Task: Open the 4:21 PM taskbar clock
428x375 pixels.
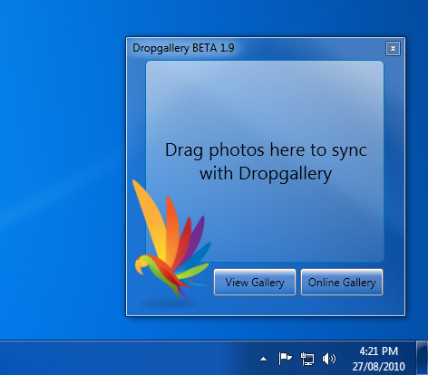Action: [379, 351]
